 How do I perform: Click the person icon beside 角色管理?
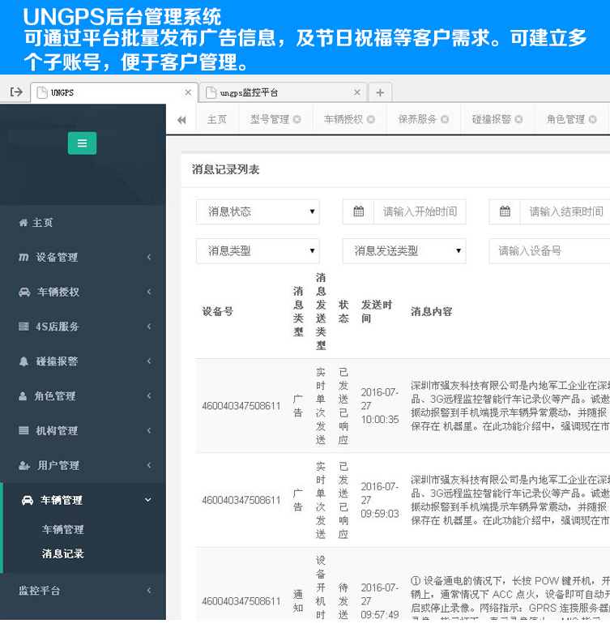23,396
